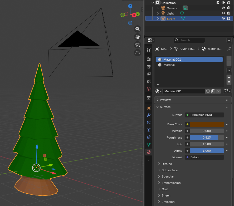Select Camera in the outliner
Viewport: 234px width, 206px height.
[x=172, y=8]
